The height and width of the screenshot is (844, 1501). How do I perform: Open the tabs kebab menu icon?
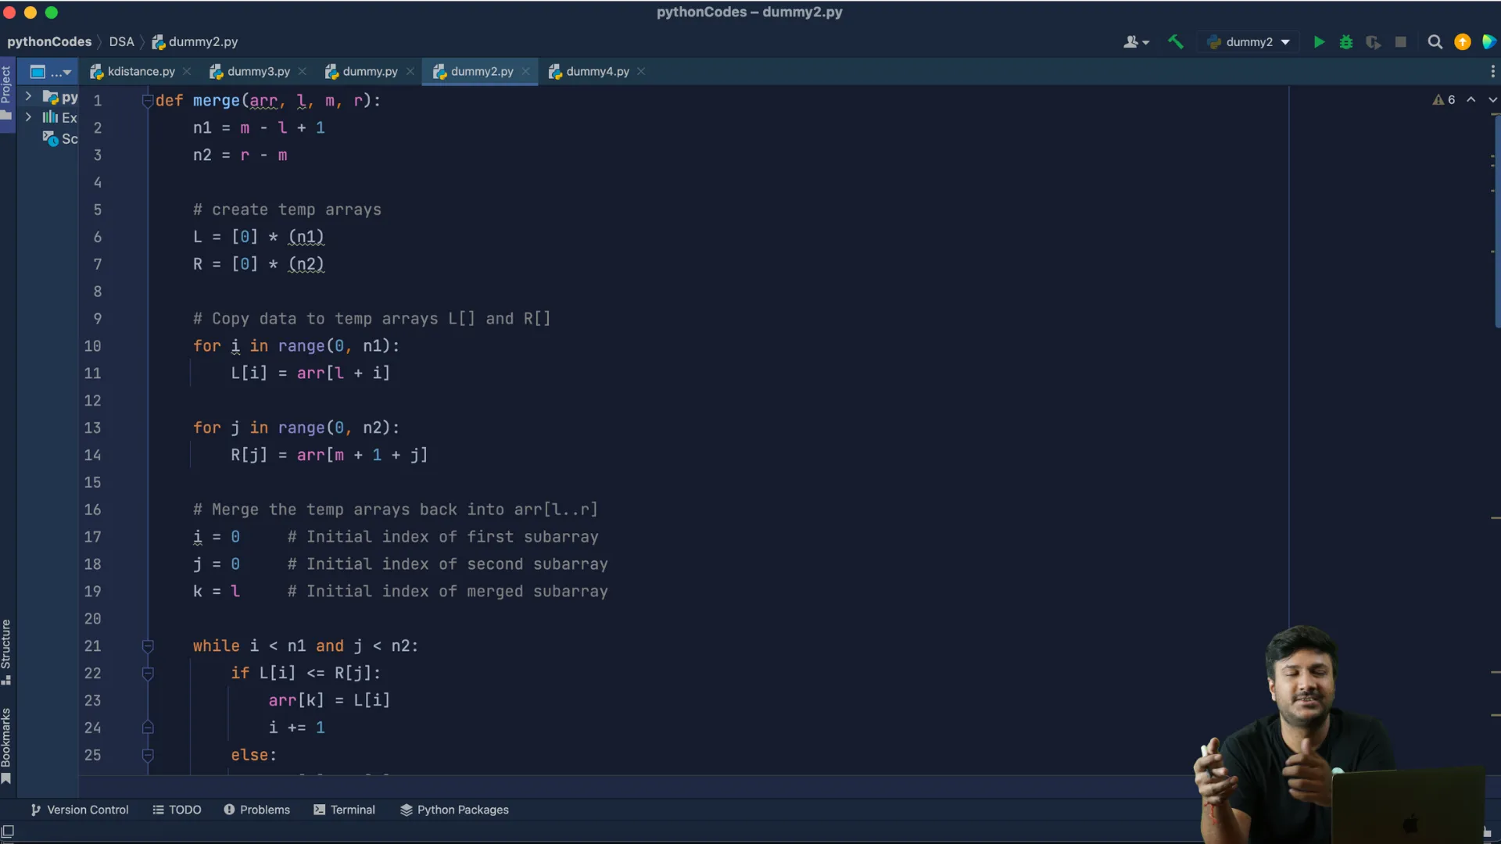point(1492,71)
